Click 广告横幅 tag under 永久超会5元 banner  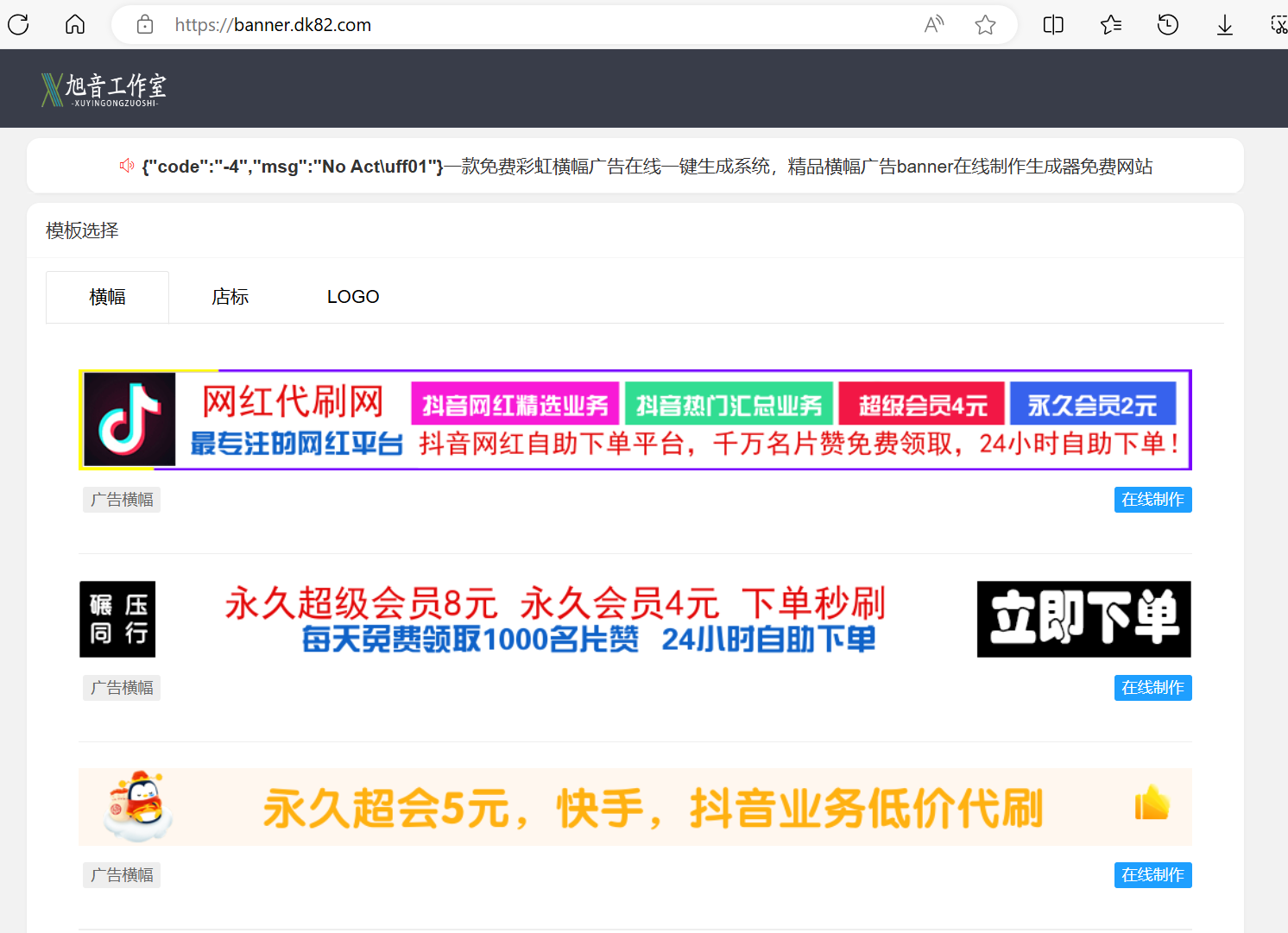(122, 875)
